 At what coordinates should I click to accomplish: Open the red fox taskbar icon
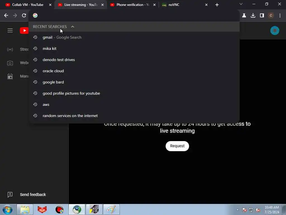pyautogui.click(x=42, y=209)
